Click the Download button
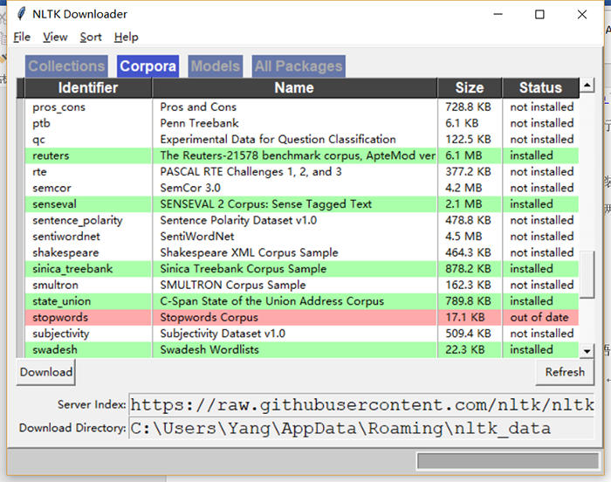The height and width of the screenshot is (482, 611). [46, 372]
